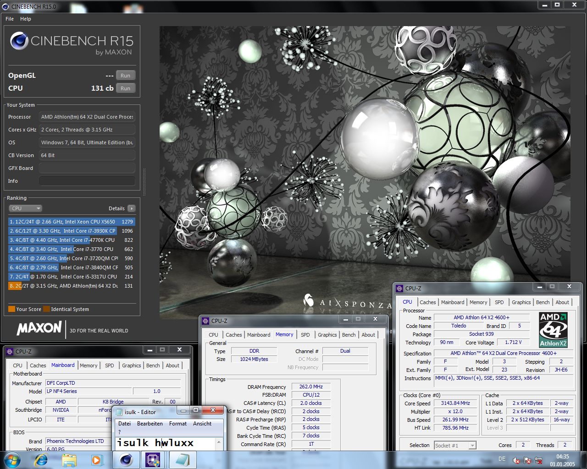
Task: Click manufacturer value DFI CorpLTD
Action: 113,383
